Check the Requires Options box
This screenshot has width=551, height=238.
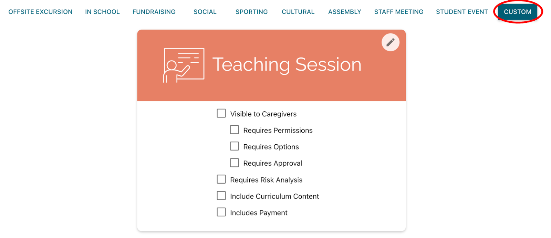[234, 146]
